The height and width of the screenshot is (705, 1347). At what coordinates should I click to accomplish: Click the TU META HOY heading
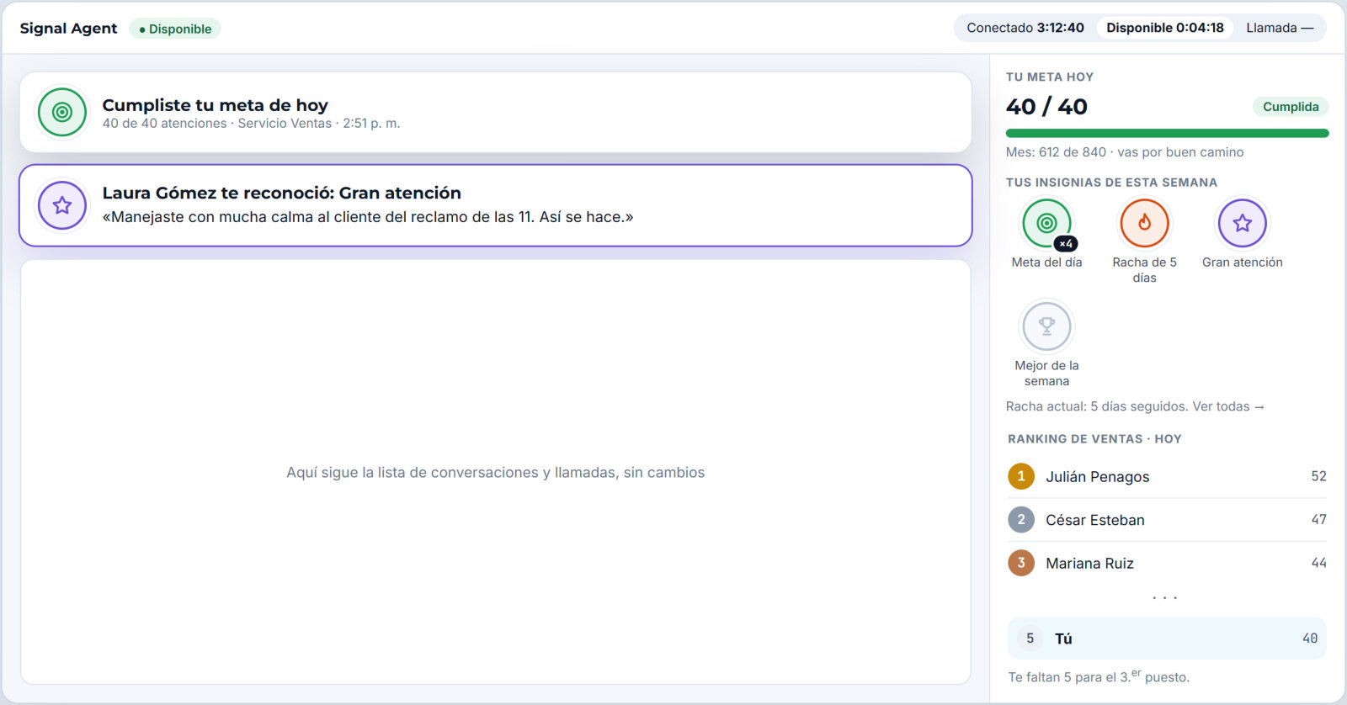[1050, 77]
